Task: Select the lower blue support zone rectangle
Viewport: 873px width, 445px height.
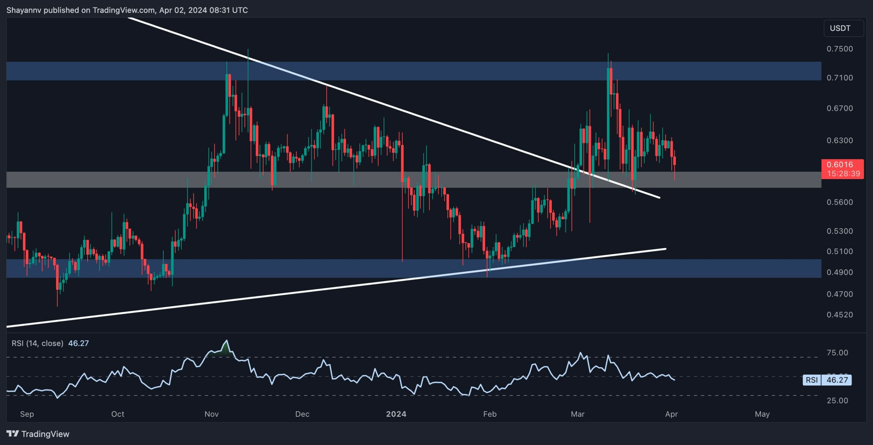Action: coord(414,268)
